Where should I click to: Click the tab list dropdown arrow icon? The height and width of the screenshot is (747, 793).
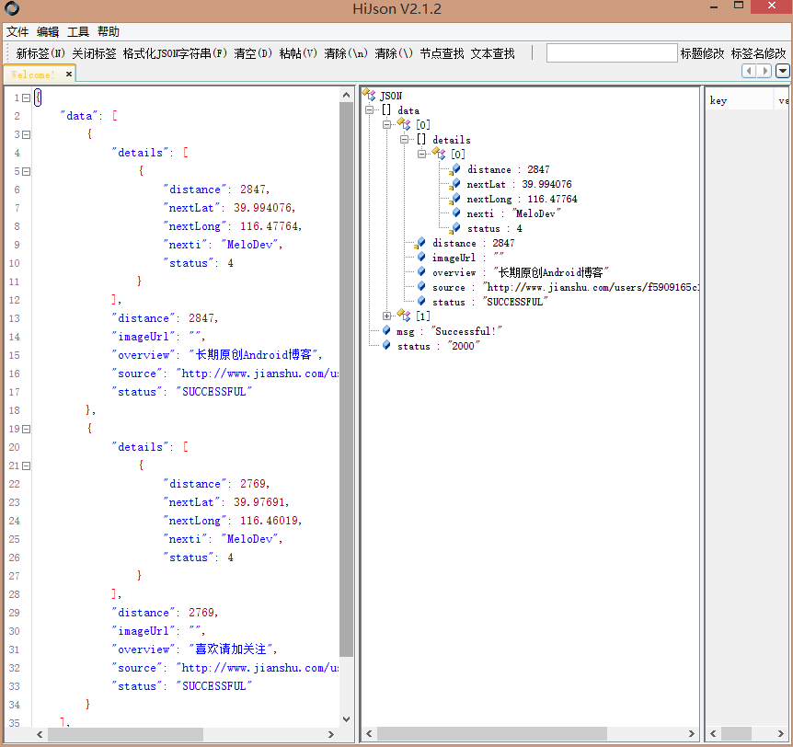click(x=783, y=71)
